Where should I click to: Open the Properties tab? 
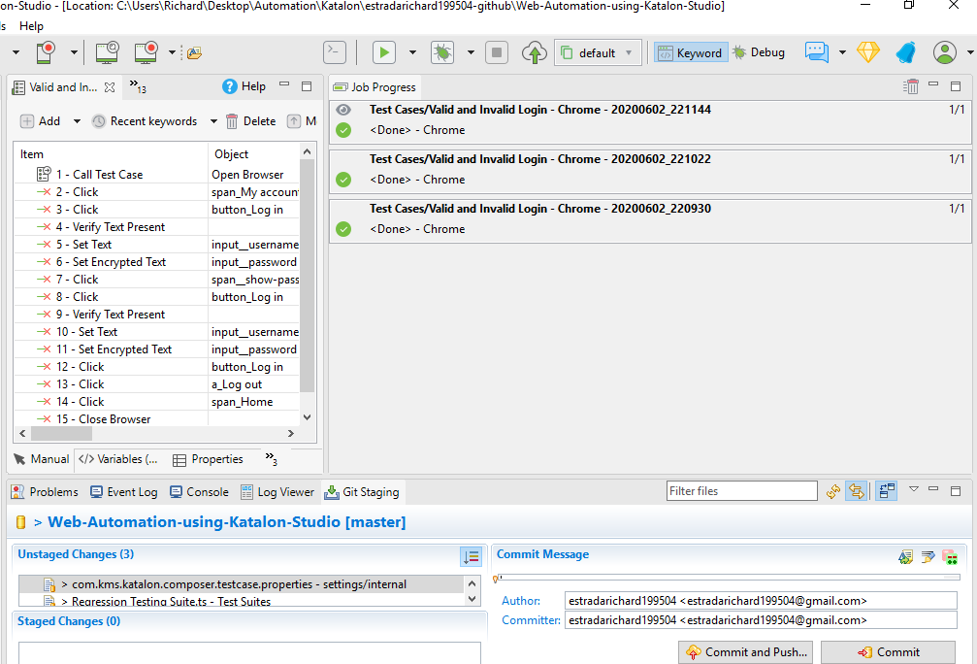(209, 459)
